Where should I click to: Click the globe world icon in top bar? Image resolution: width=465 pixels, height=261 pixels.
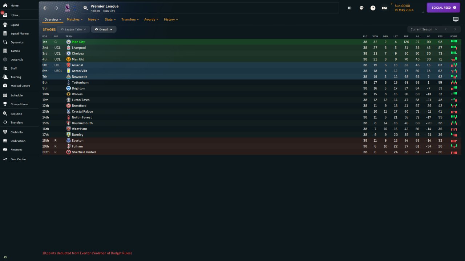[x=361, y=8]
